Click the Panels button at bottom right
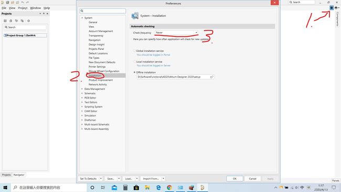 (336, 180)
